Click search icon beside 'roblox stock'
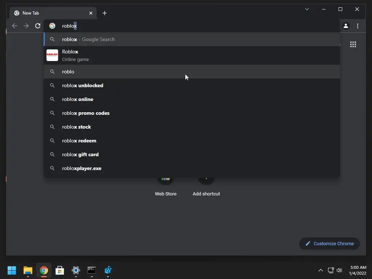Viewport: 372px width, 279px height. (x=52, y=127)
